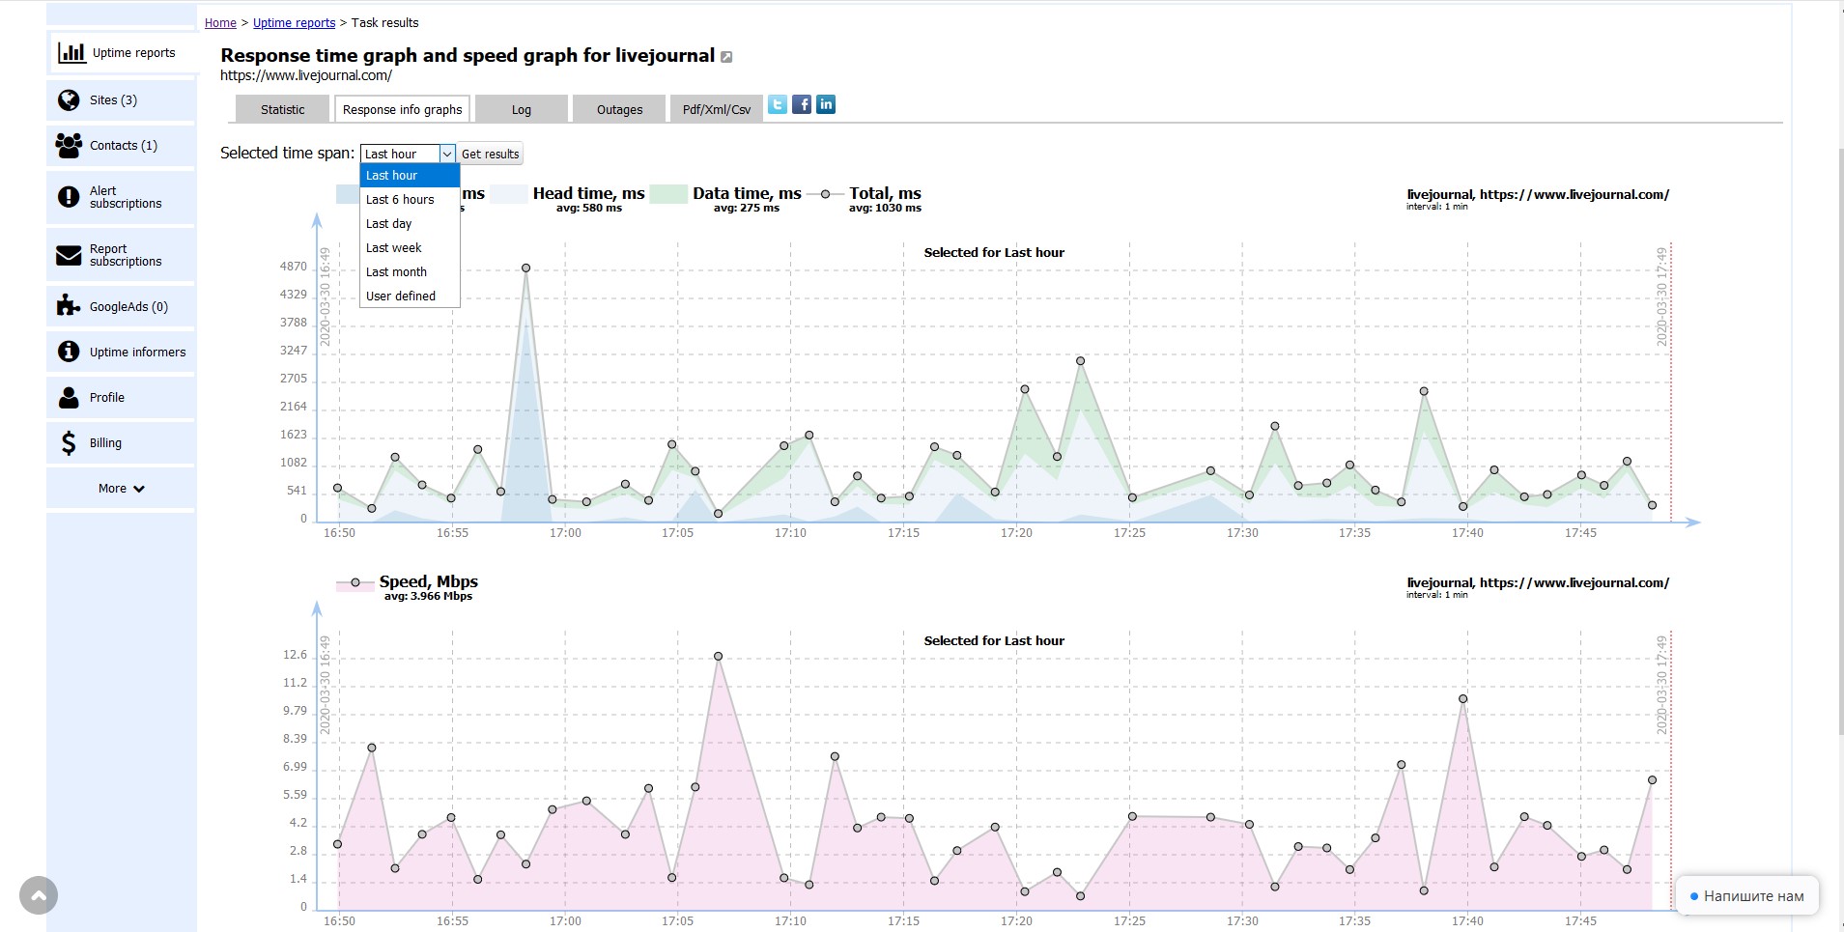The width and height of the screenshot is (1844, 932).
Task: Click the Sites (3) label
Action: (113, 100)
